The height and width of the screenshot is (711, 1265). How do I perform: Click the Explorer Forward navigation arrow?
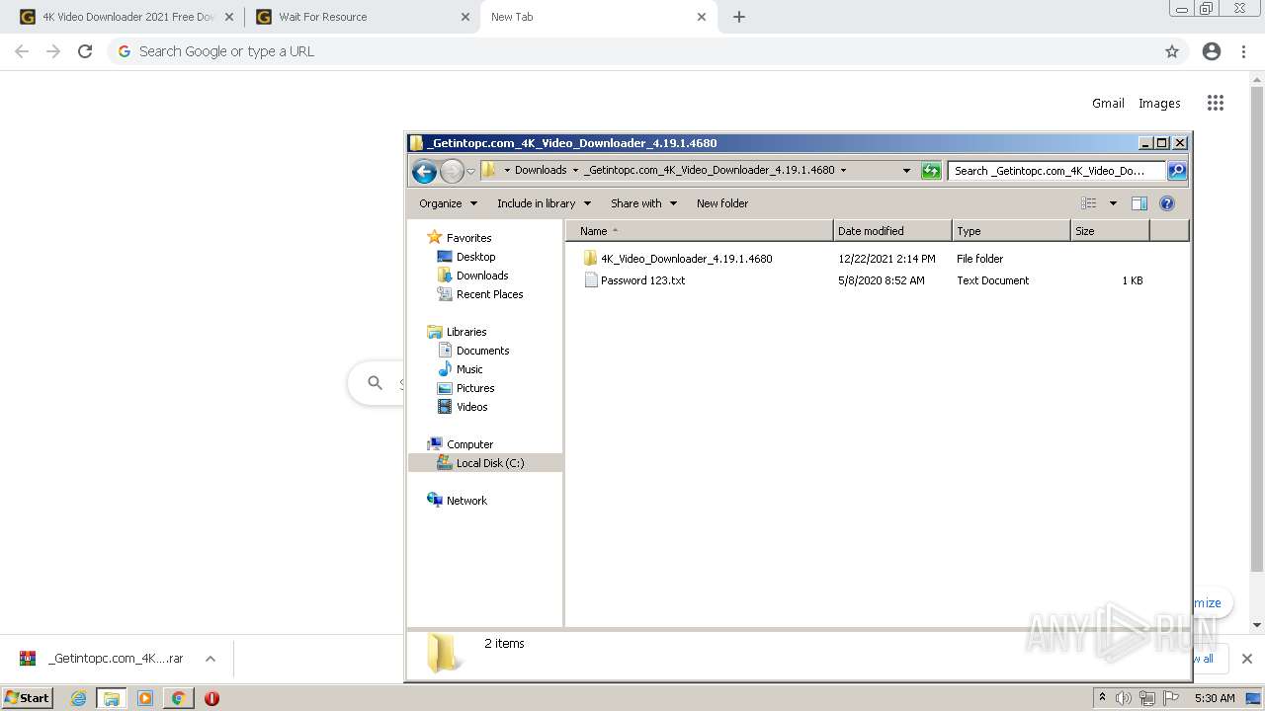click(452, 171)
